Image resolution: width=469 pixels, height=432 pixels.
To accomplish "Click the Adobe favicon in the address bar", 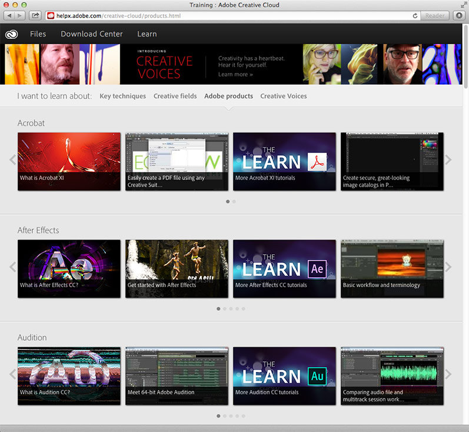I will pos(51,15).
